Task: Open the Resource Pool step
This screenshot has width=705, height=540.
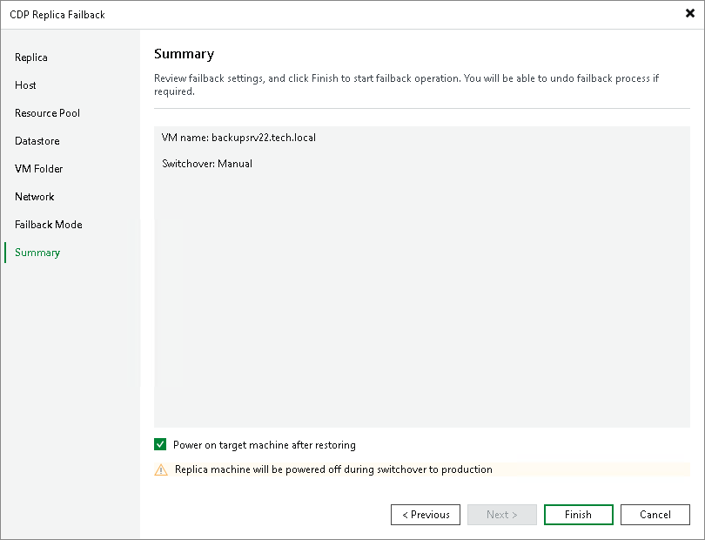Action: (x=47, y=113)
